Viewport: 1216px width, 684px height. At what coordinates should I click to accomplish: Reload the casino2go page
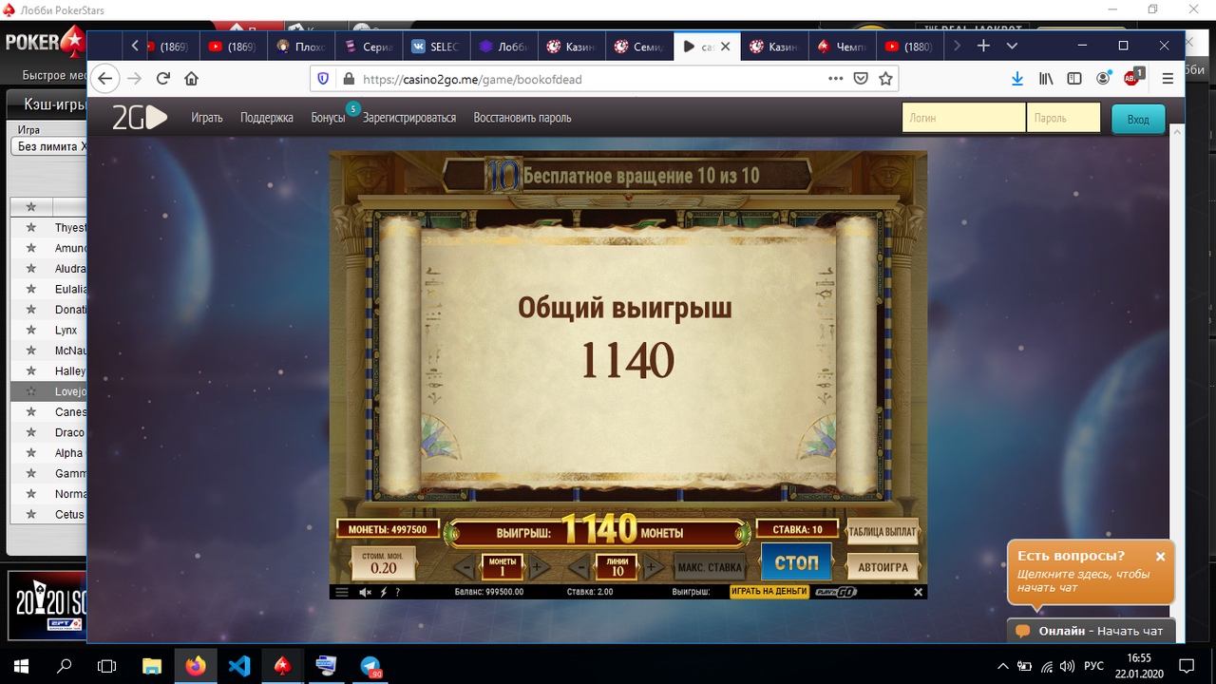(x=162, y=79)
